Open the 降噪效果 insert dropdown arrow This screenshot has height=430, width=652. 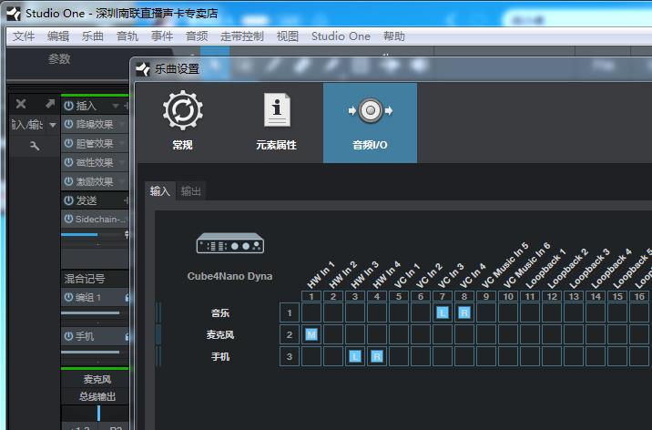coord(122,124)
